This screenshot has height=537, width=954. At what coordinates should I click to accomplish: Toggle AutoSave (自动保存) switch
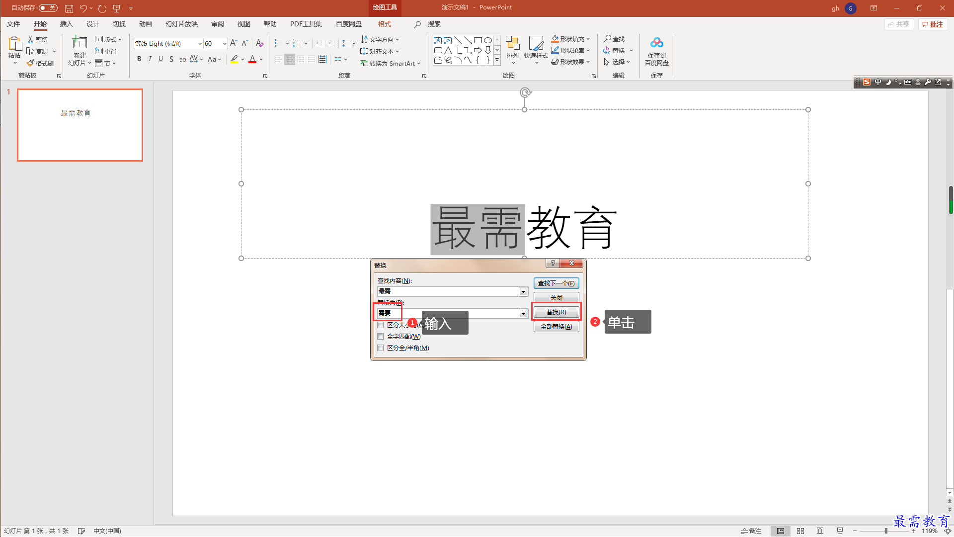click(48, 8)
